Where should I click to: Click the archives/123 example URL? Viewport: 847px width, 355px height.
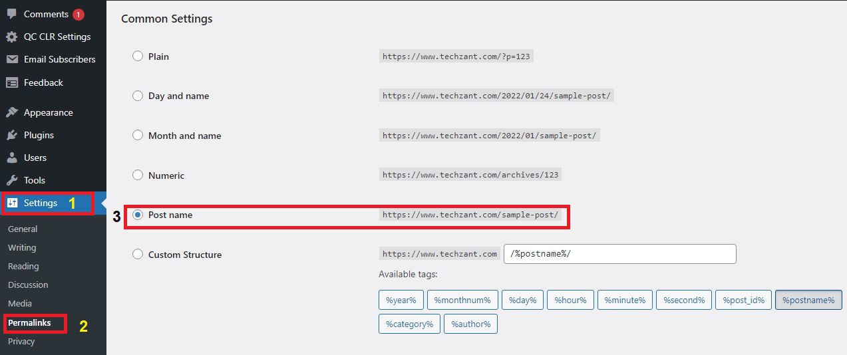(x=470, y=175)
